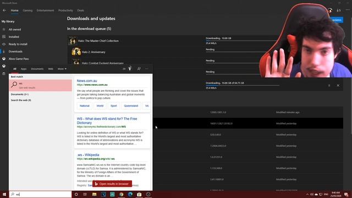
Task: Click Open results in browser button
Action: point(112,184)
